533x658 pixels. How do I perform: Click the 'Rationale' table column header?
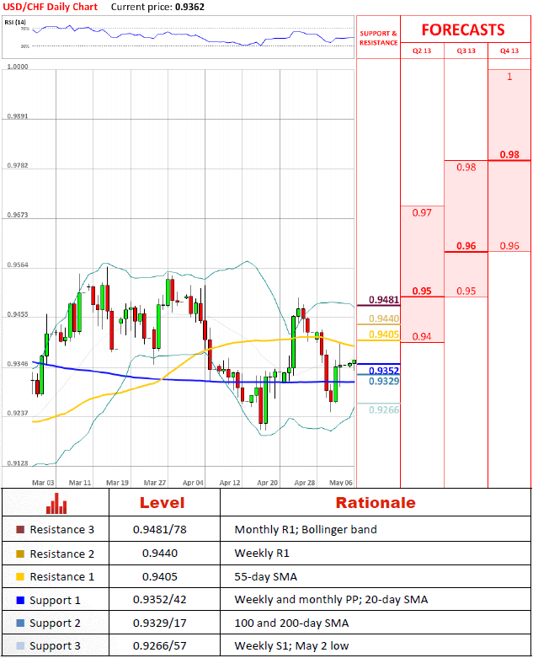pyautogui.click(x=376, y=503)
